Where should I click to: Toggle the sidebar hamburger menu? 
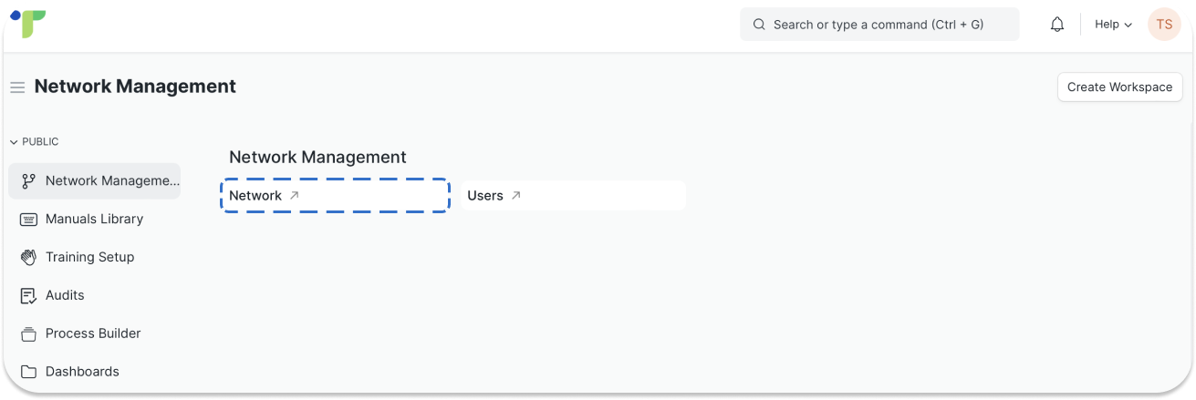click(17, 87)
